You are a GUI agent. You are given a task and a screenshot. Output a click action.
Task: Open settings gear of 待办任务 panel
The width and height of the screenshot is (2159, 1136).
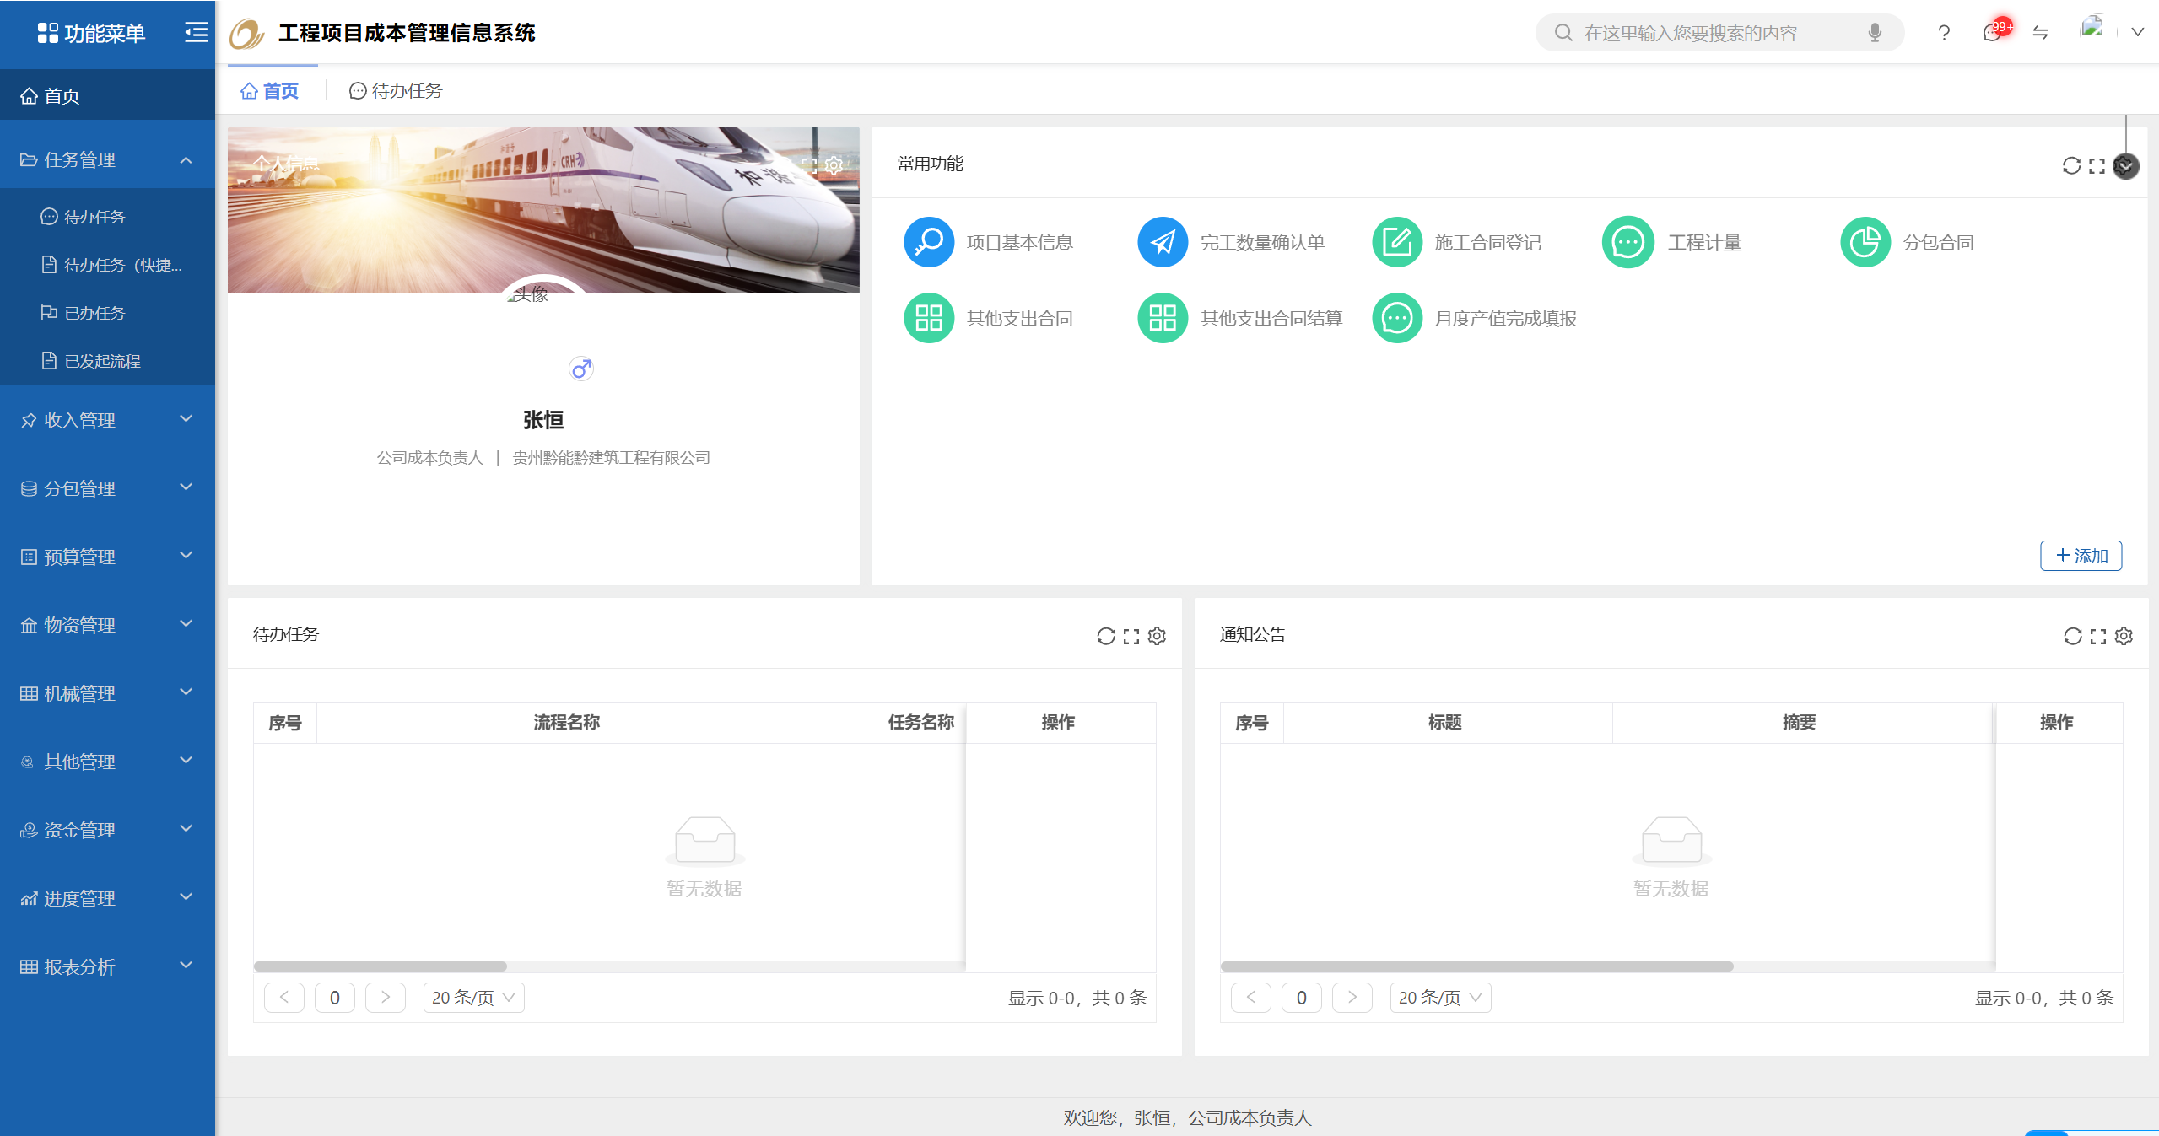click(1157, 636)
